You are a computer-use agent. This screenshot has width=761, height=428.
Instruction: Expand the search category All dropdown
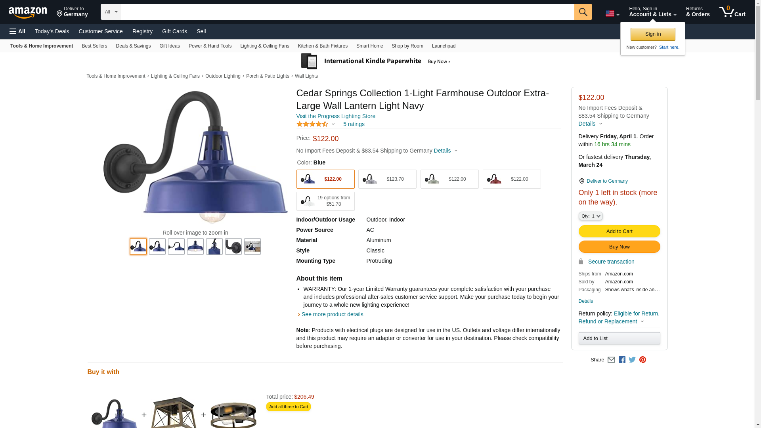click(111, 12)
